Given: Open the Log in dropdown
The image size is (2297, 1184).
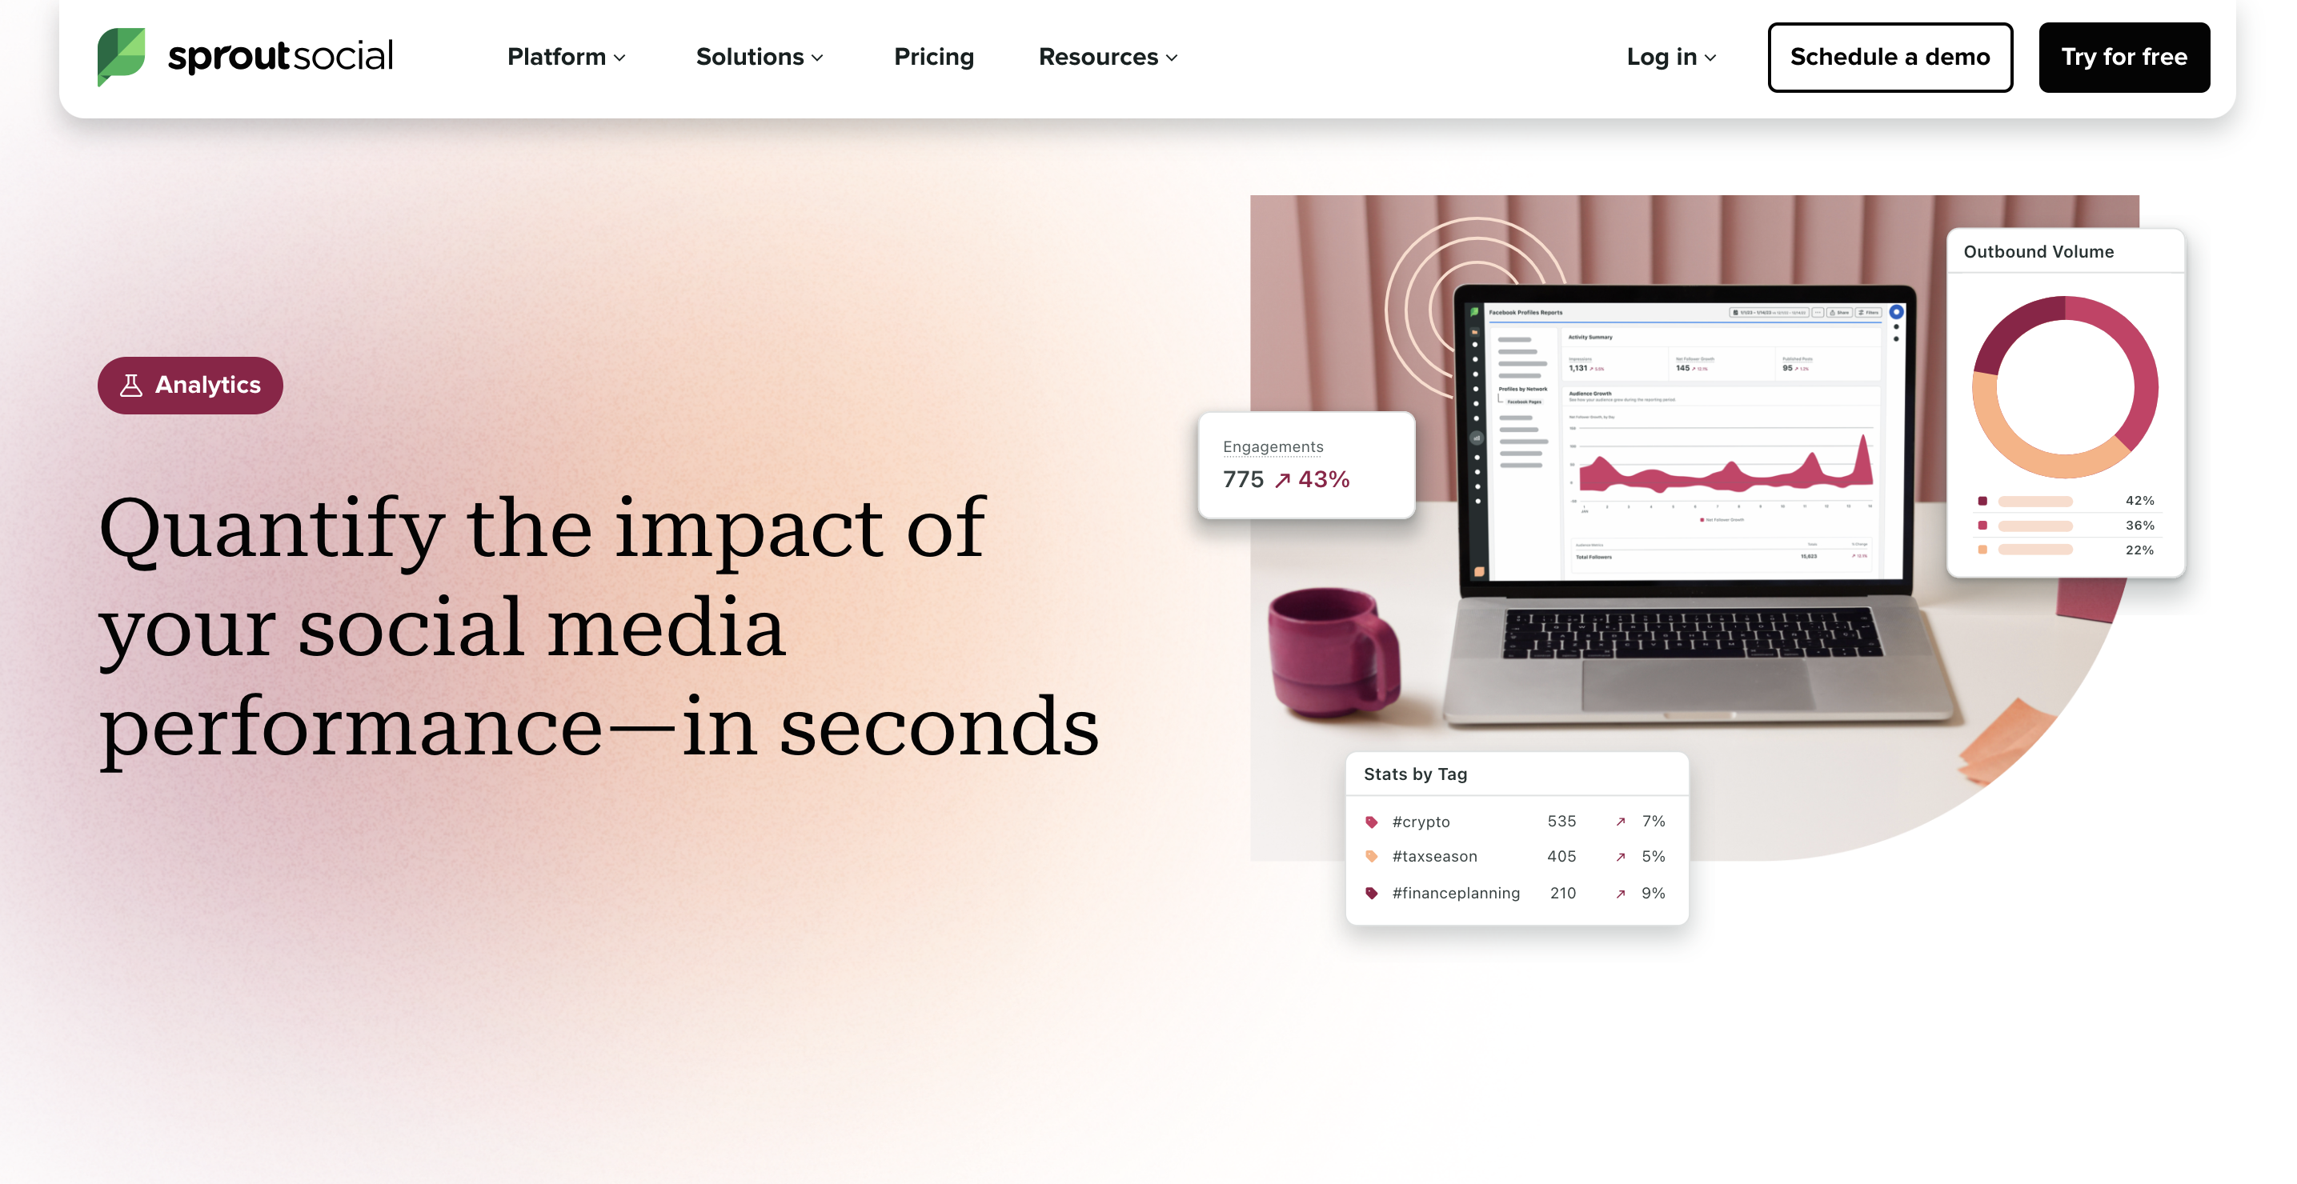Looking at the screenshot, I should [x=1670, y=56].
